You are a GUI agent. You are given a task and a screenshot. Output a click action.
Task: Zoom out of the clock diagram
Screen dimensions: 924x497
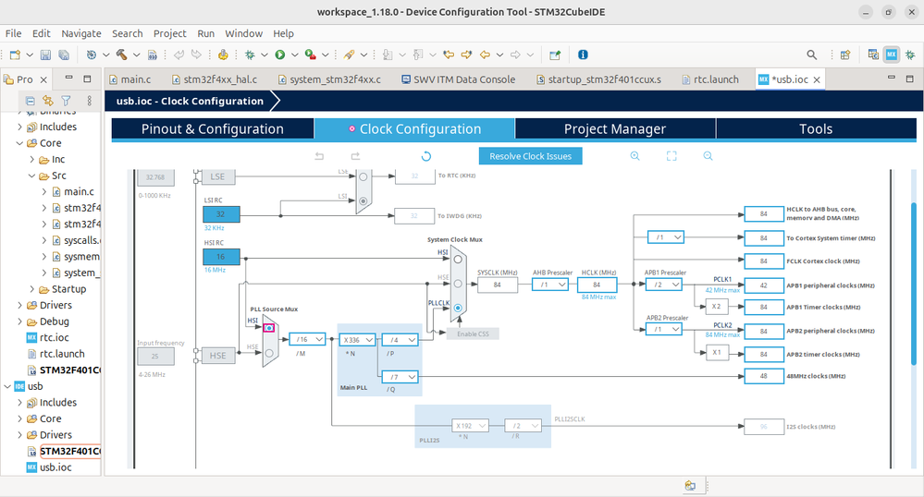708,156
